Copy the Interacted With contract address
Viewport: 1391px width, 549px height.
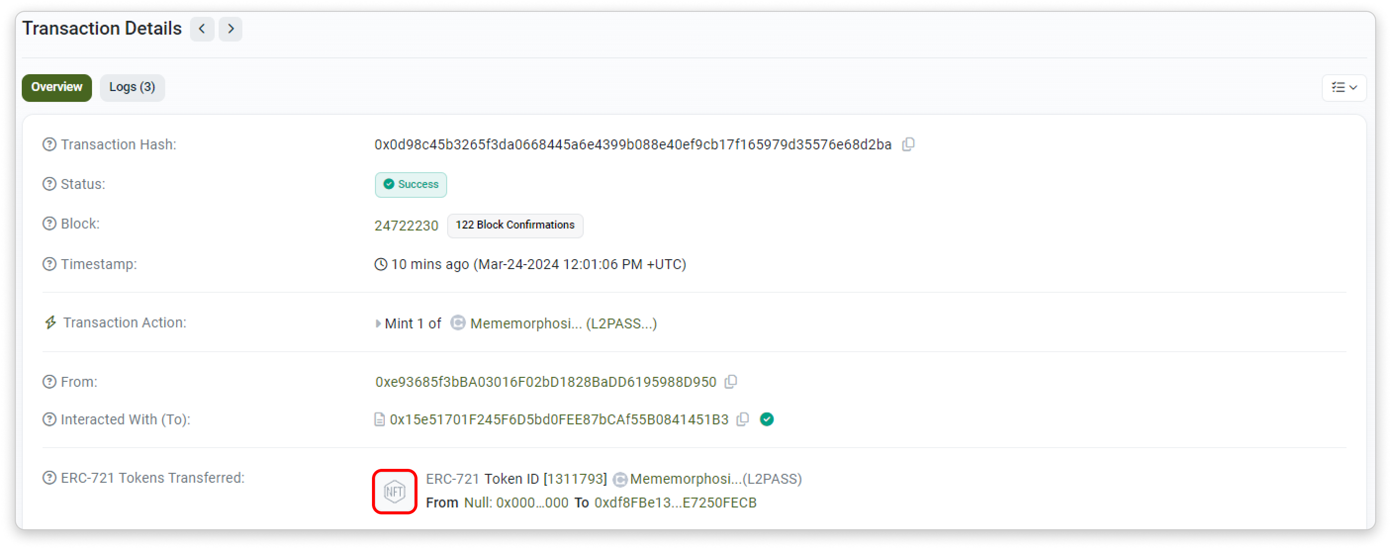click(743, 419)
